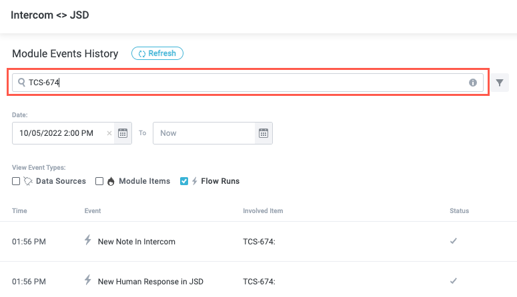
Task: Click the Time column header
Action: (19, 211)
